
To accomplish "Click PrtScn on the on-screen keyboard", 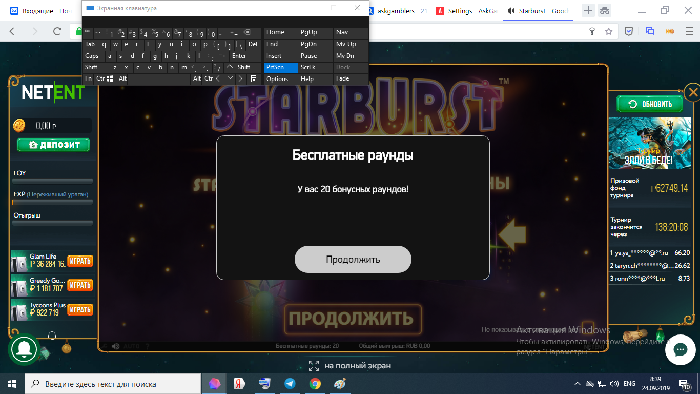I will coord(281,67).
